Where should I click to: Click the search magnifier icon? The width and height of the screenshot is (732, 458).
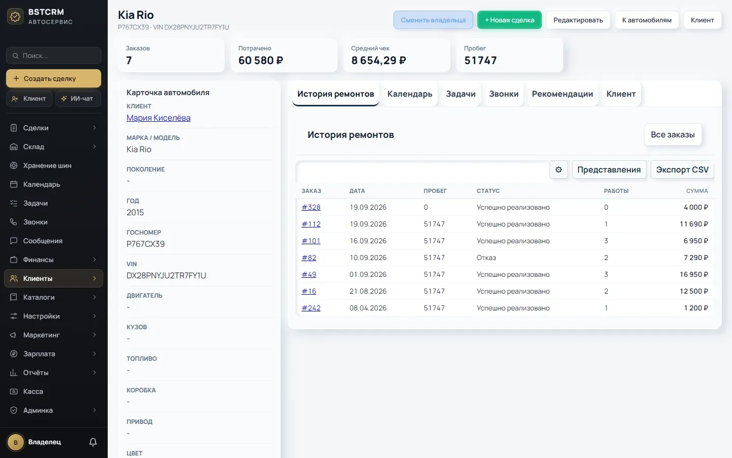tap(16, 55)
